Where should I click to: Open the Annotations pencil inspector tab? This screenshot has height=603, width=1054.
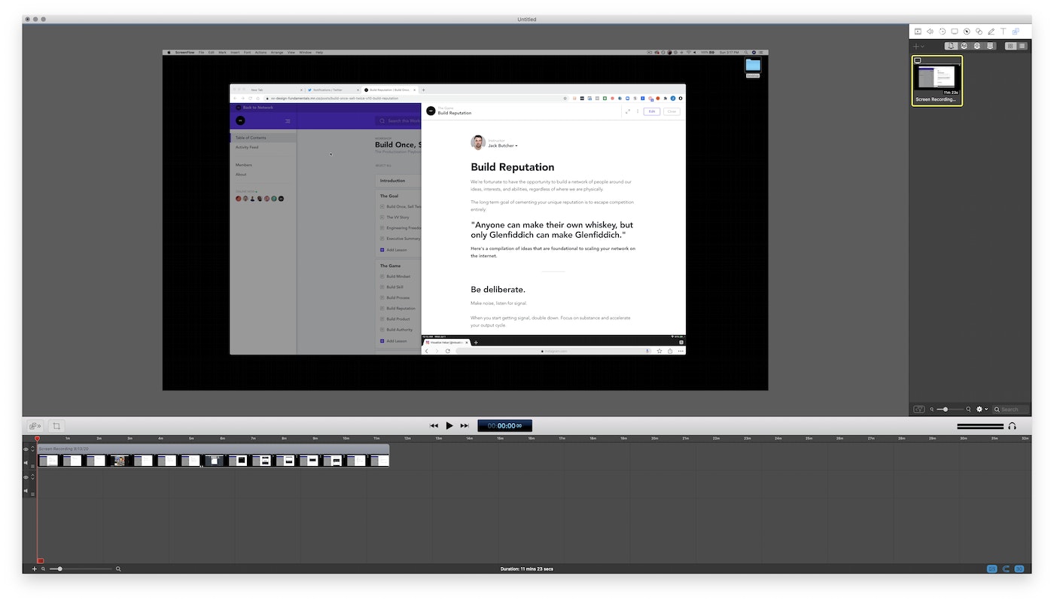pyautogui.click(x=991, y=32)
